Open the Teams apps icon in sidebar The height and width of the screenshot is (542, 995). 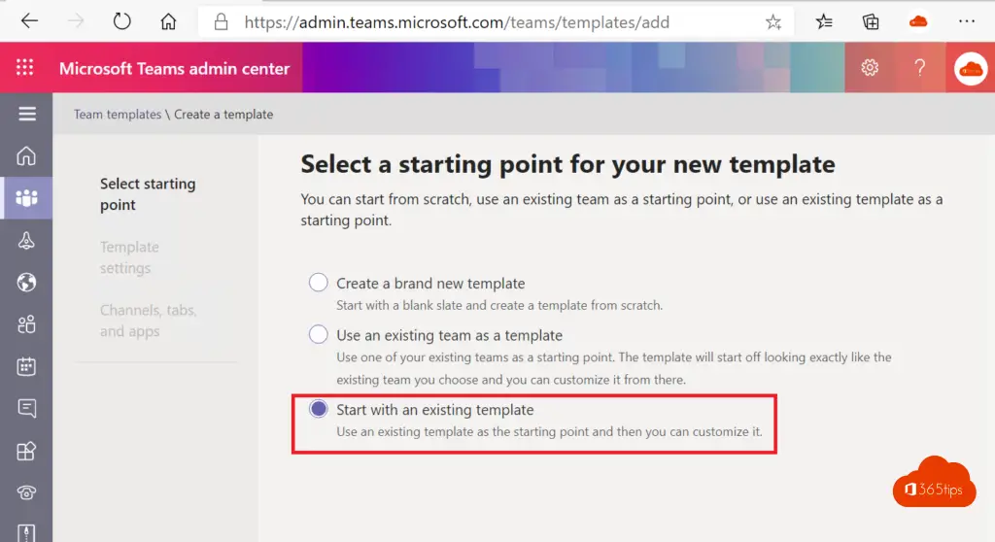26,451
